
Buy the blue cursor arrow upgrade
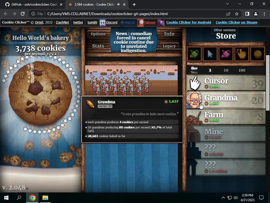point(210,54)
